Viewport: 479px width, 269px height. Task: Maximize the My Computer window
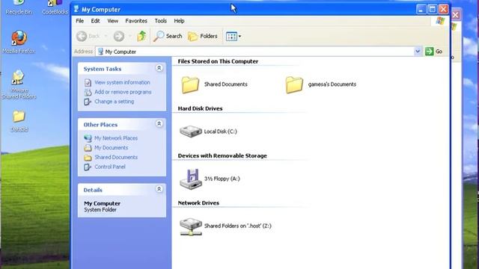click(432, 9)
